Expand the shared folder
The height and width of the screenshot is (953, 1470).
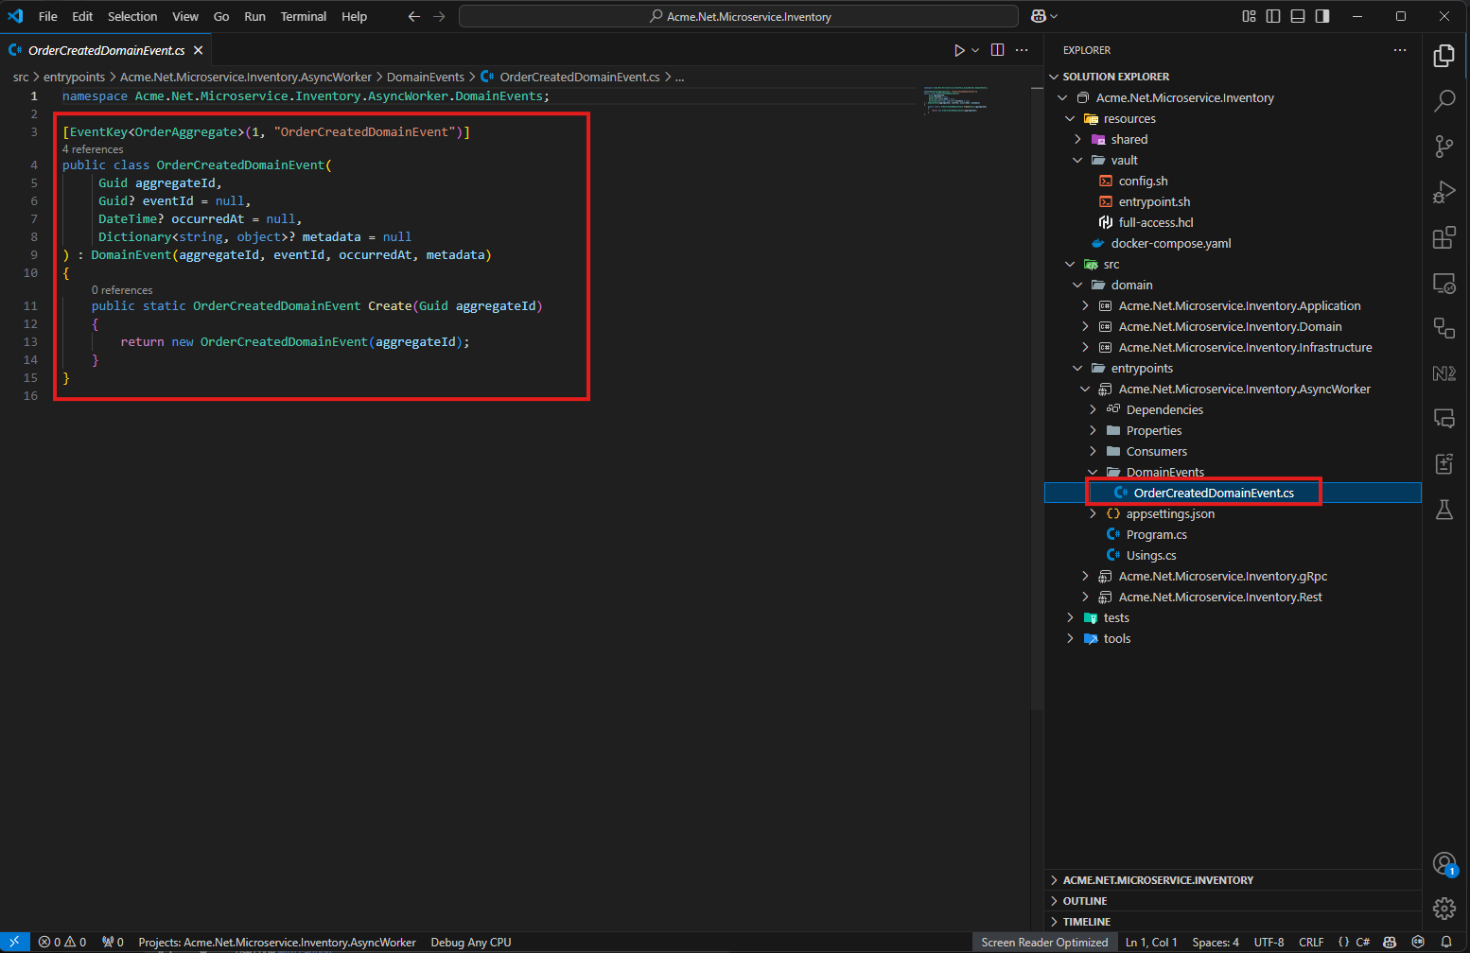pos(1077,139)
